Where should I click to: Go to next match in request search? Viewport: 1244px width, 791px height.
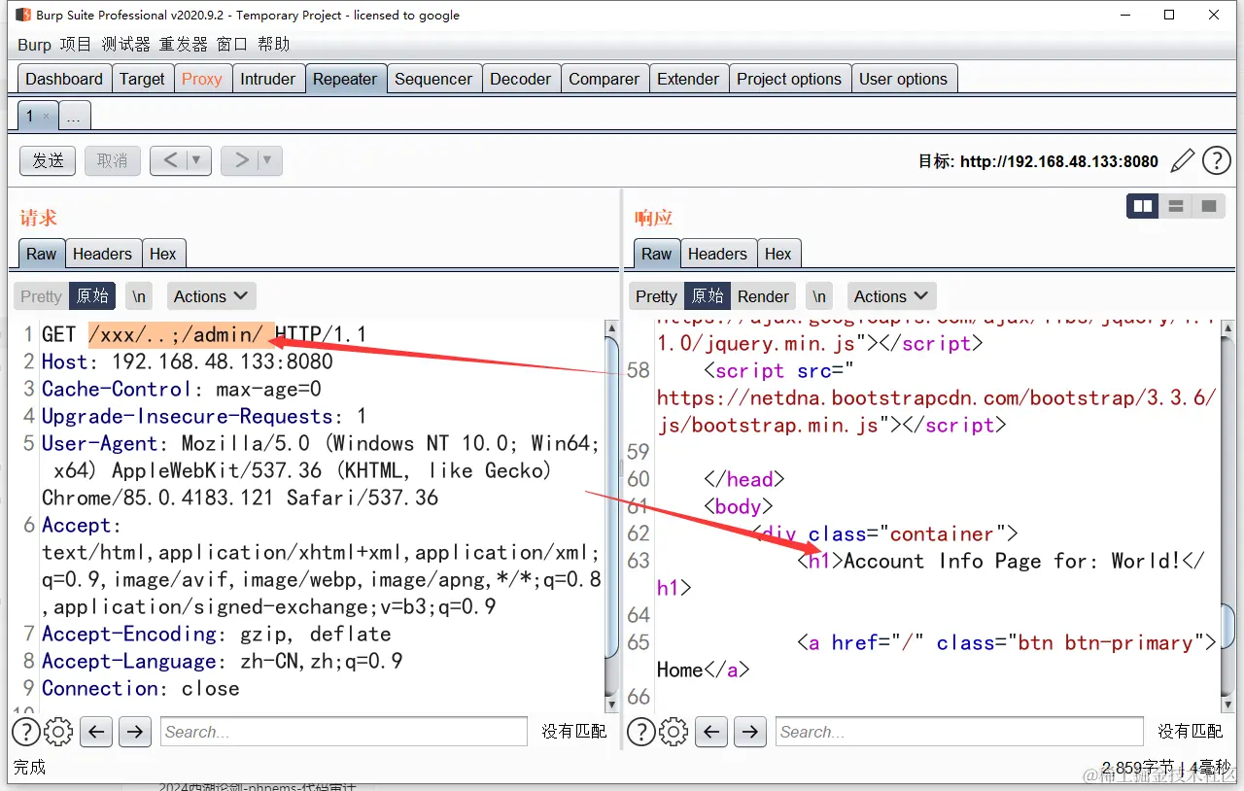[x=135, y=732]
